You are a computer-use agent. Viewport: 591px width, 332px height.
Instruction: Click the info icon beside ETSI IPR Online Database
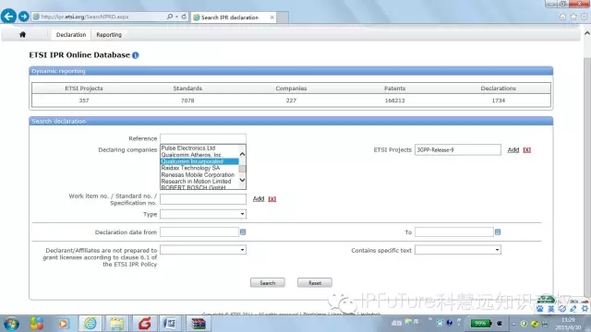tap(136, 55)
